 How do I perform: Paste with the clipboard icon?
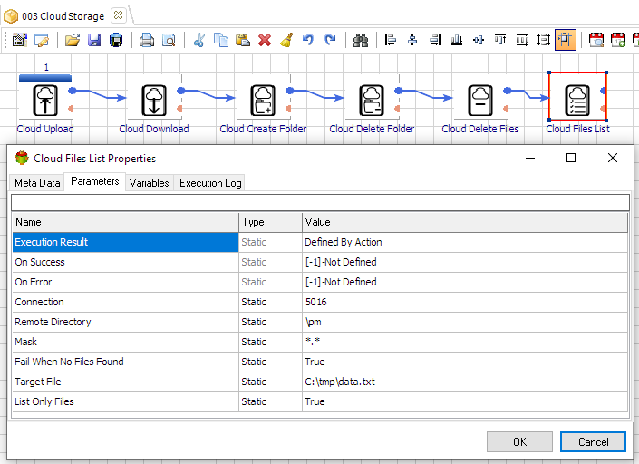coord(243,40)
